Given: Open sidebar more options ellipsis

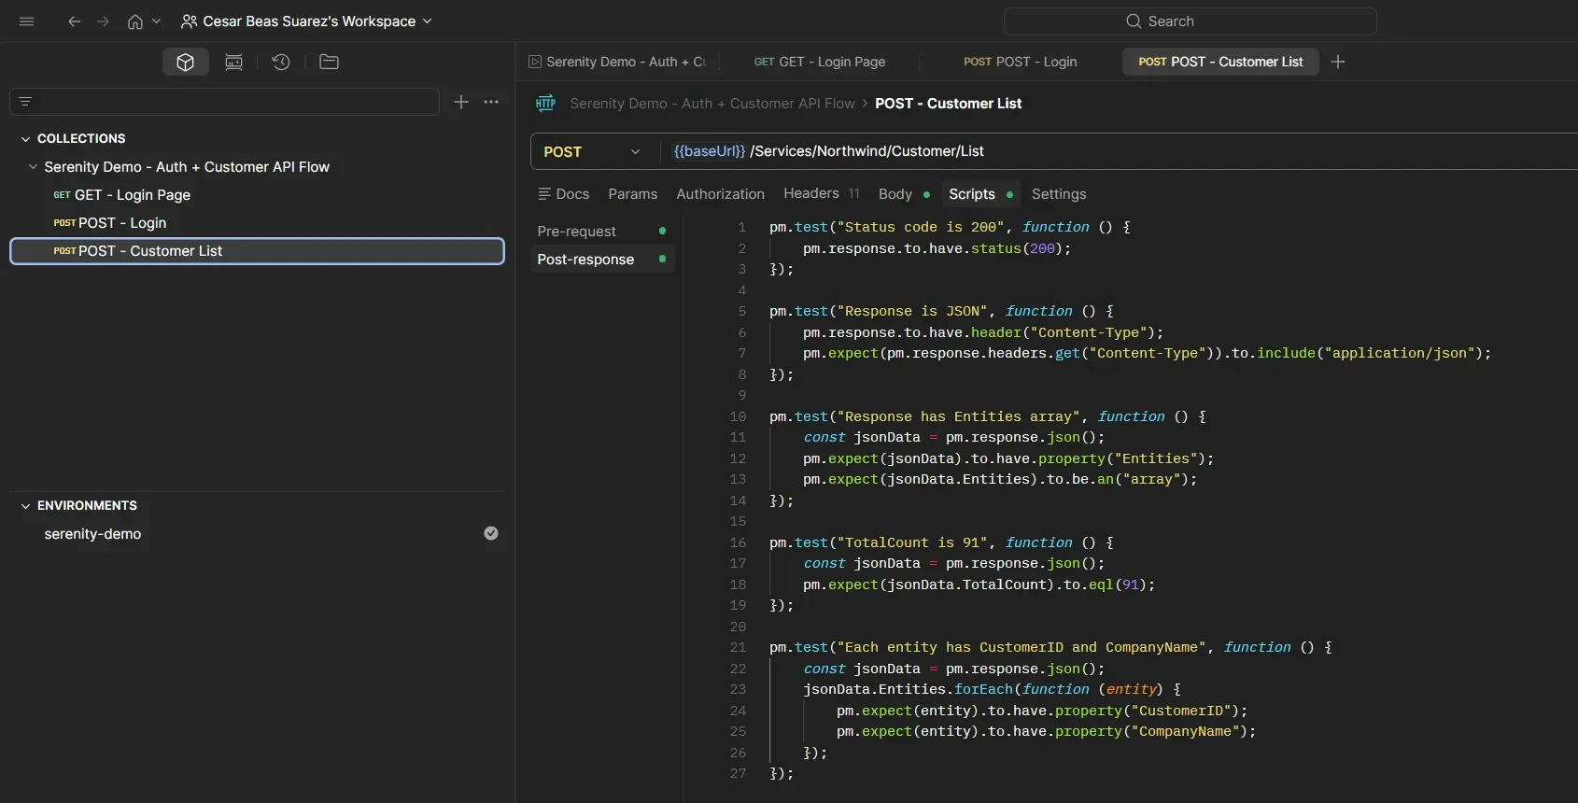Looking at the screenshot, I should point(491,102).
